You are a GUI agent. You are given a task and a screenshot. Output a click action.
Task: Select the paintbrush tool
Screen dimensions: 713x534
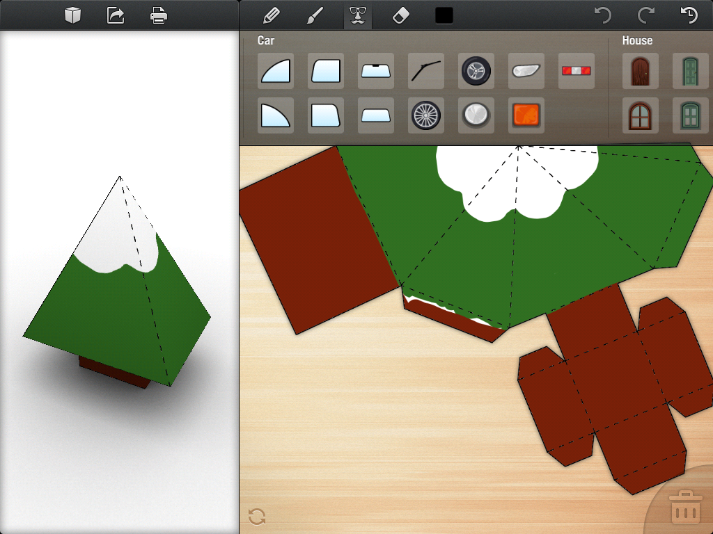point(315,15)
